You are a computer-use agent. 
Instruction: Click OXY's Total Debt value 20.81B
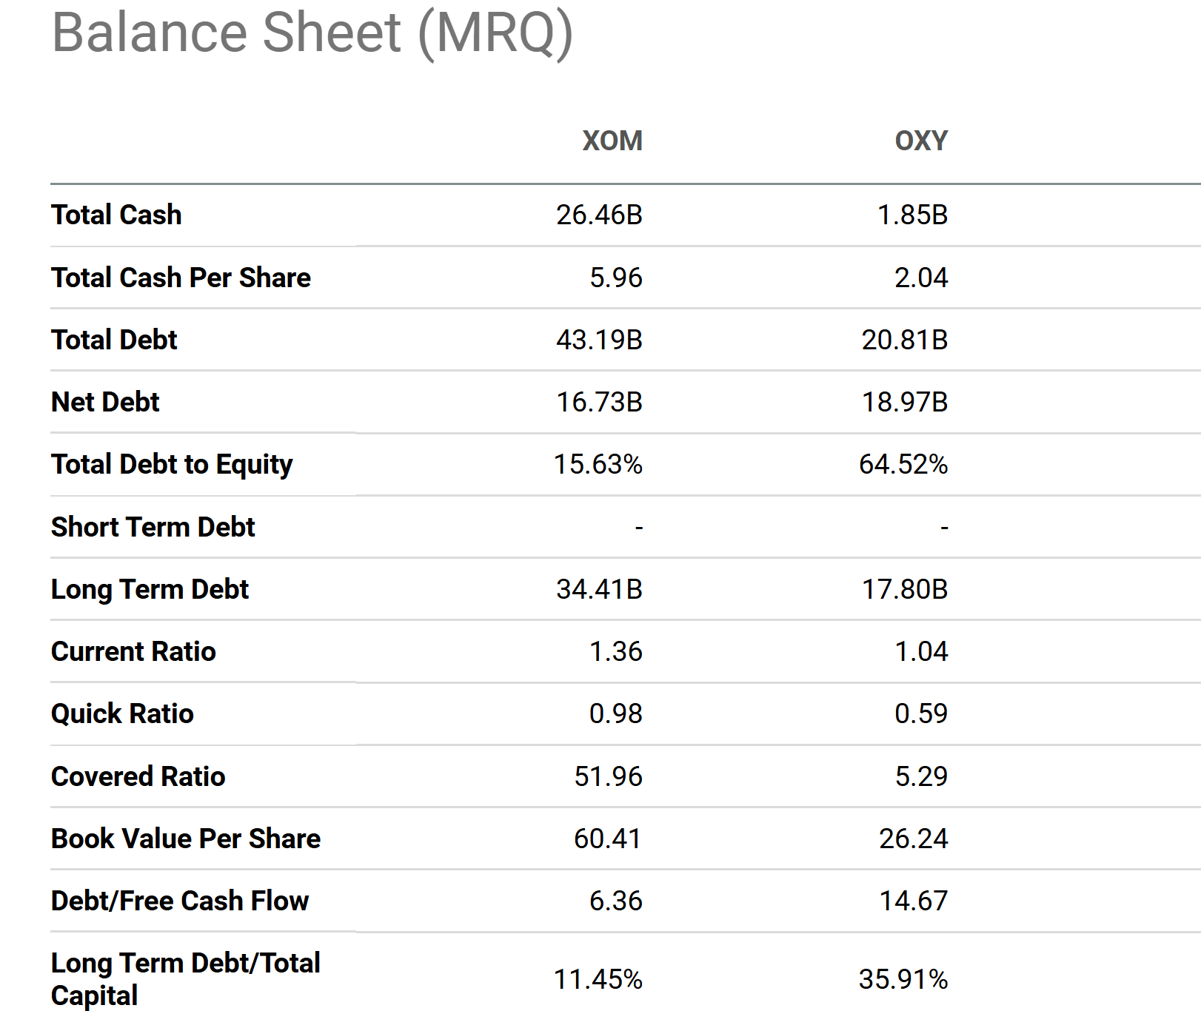click(x=904, y=340)
